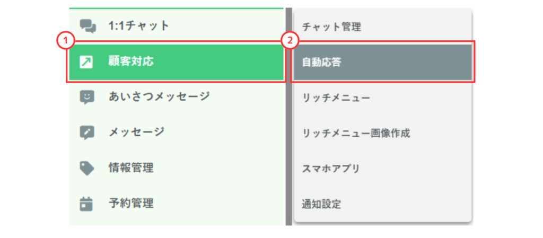Open 通知設定 in the submenu

[321, 204]
